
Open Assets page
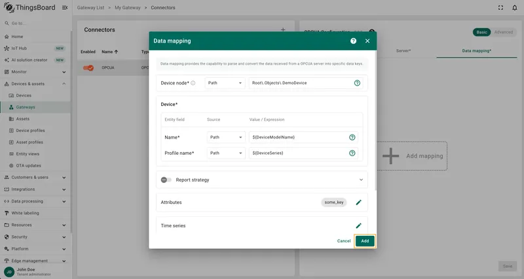[x=35, y=119]
